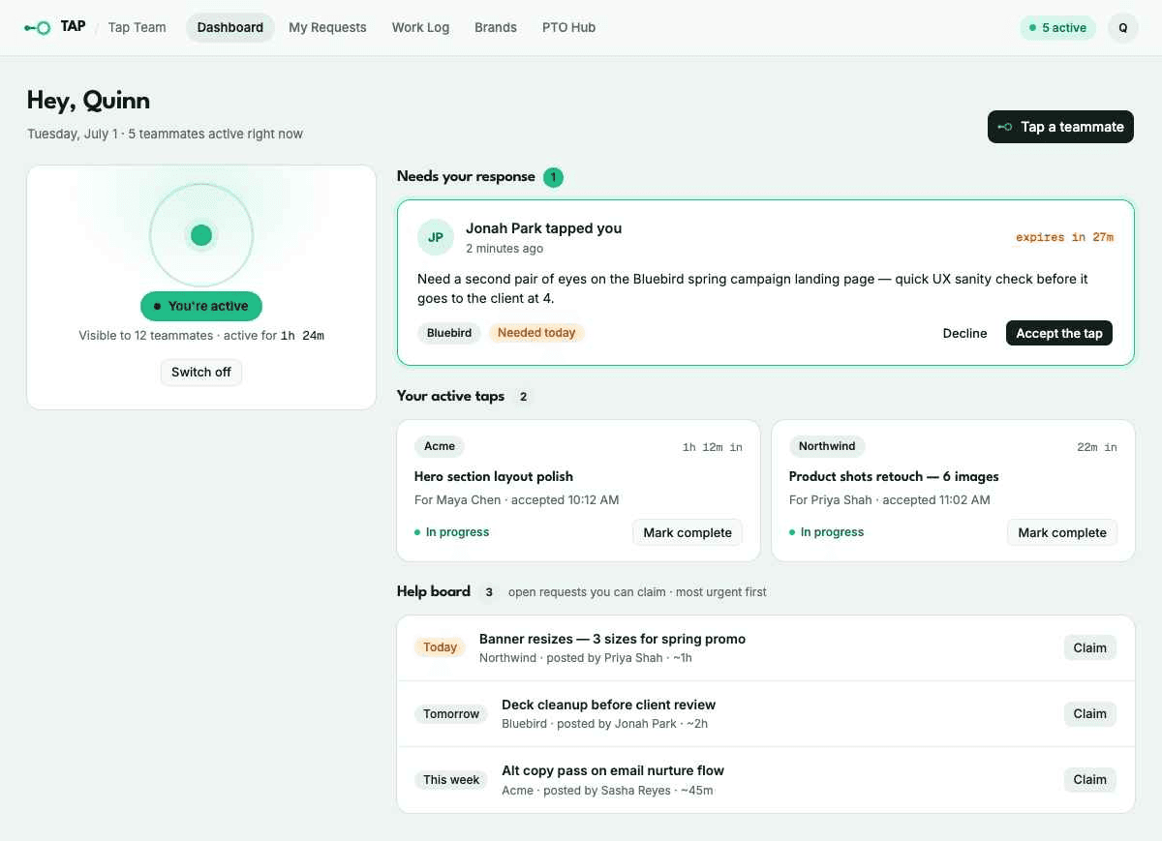Click the 22m in timer
1162x841 pixels.
coord(1096,447)
